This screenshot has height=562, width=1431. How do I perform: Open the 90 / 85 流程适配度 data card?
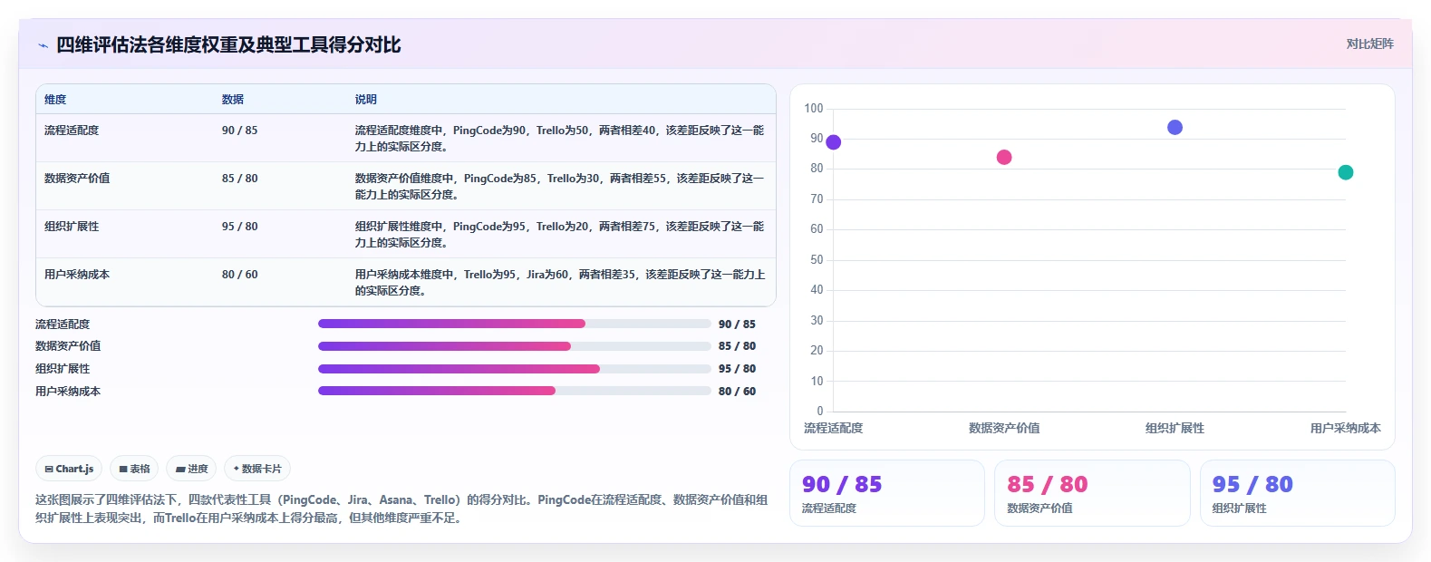(x=887, y=493)
